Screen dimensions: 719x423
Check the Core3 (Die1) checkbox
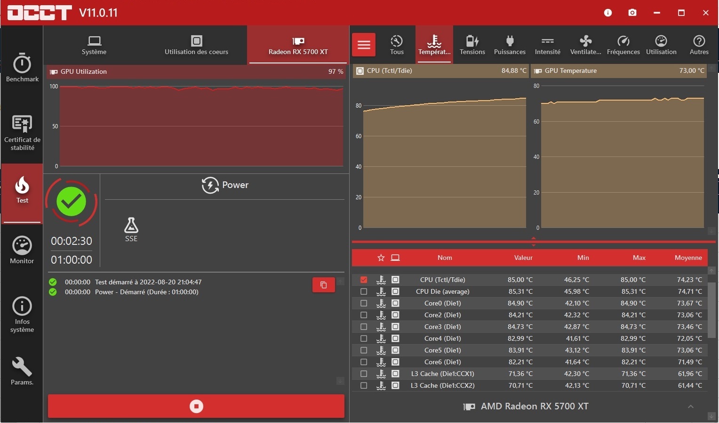(364, 327)
